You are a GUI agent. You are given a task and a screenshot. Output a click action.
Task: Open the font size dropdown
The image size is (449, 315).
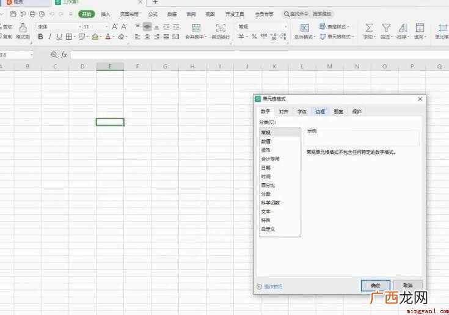(x=106, y=27)
